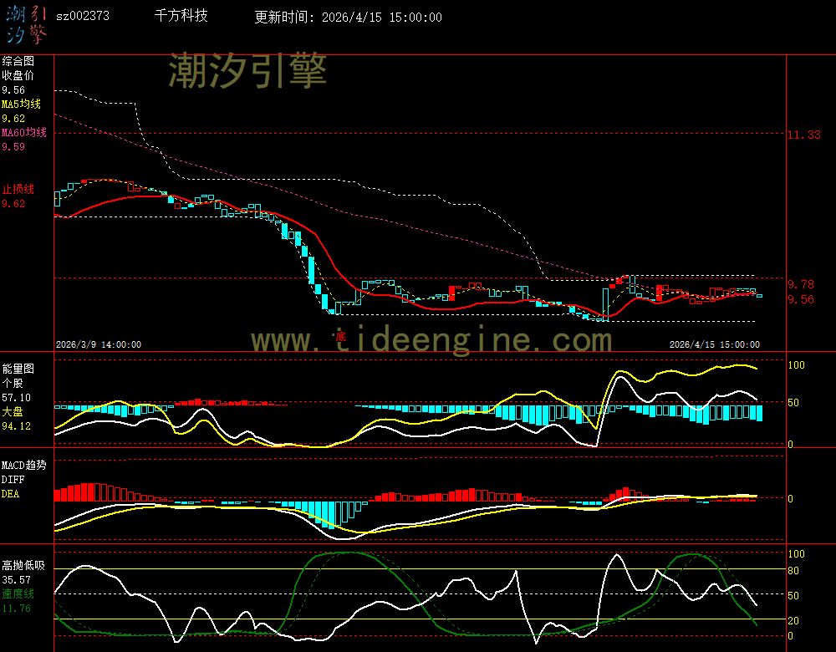The height and width of the screenshot is (652, 836).
Task: Click the stock name 千方科技
Action: tap(181, 16)
